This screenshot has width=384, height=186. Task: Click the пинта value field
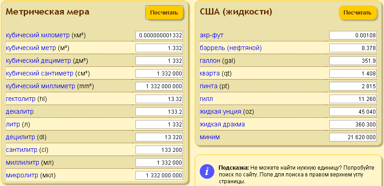[x=353, y=86]
